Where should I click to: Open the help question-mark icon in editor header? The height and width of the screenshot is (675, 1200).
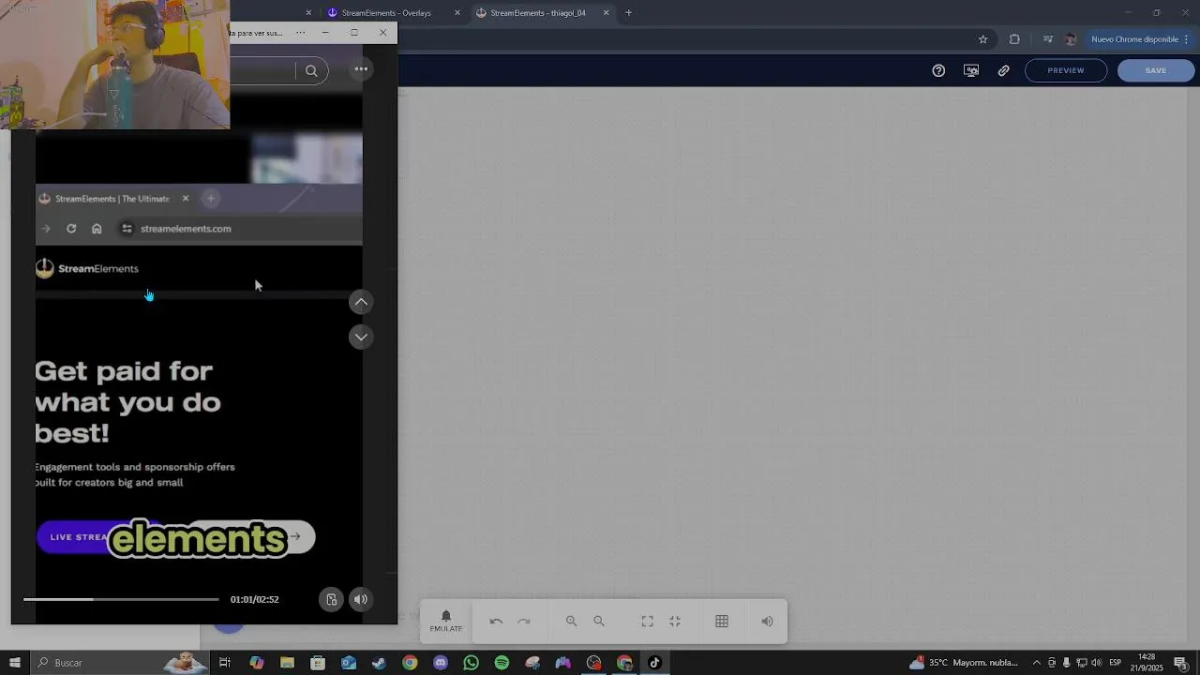(x=938, y=70)
